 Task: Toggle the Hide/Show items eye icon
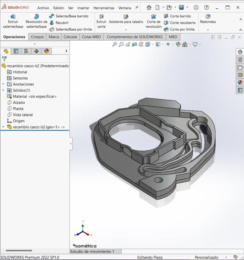tap(168, 44)
